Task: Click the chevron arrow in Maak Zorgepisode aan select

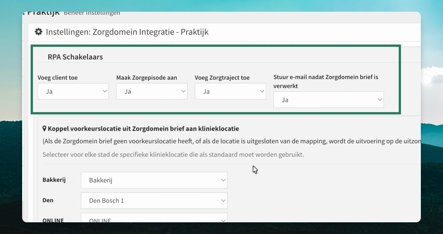Action: coord(183,91)
